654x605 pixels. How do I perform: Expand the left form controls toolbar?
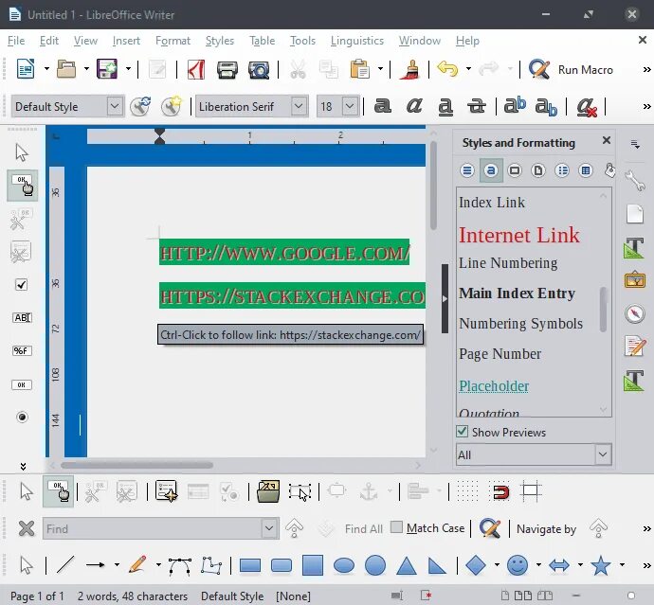23,466
